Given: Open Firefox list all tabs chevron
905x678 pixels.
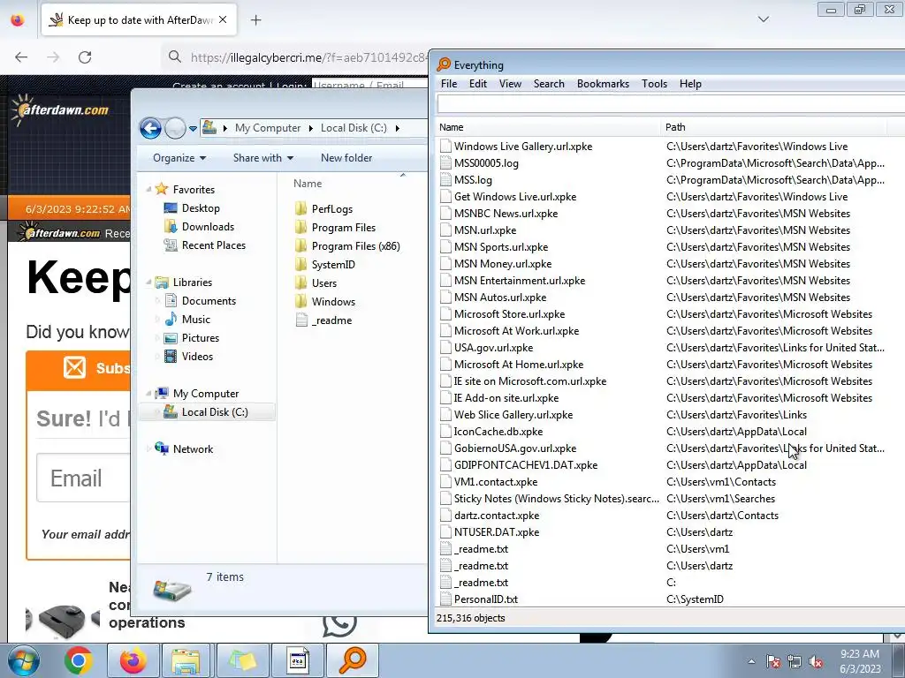Looking at the screenshot, I should [763, 19].
